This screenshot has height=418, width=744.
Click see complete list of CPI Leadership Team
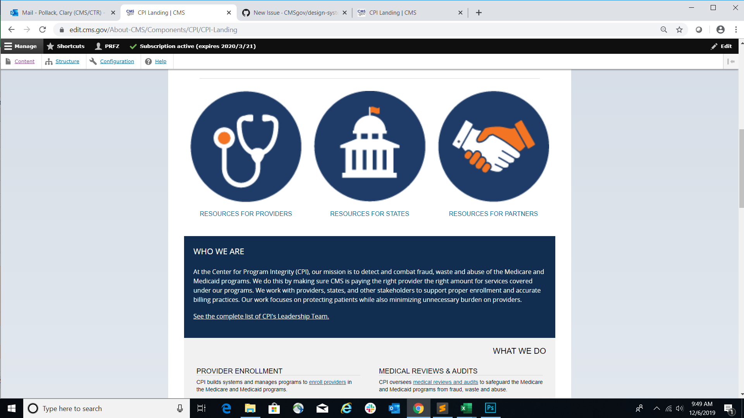click(x=261, y=316)
